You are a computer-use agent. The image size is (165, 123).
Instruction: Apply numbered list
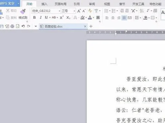click(113, 11)
